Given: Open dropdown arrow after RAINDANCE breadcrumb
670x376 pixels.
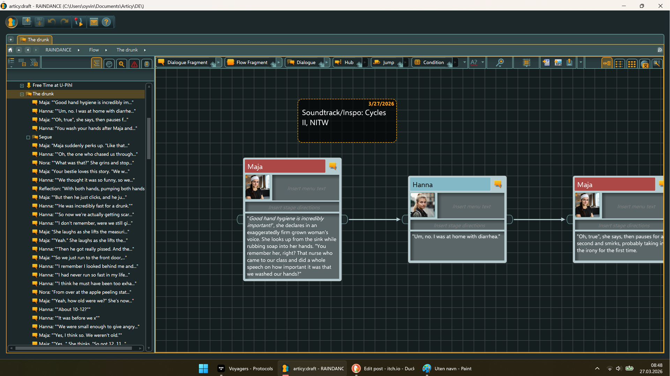Looking at the screenshot, I should [79, 50].
